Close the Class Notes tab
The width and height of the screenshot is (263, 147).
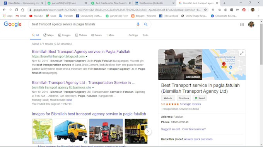pyautogui.click(x=42, y=3)
